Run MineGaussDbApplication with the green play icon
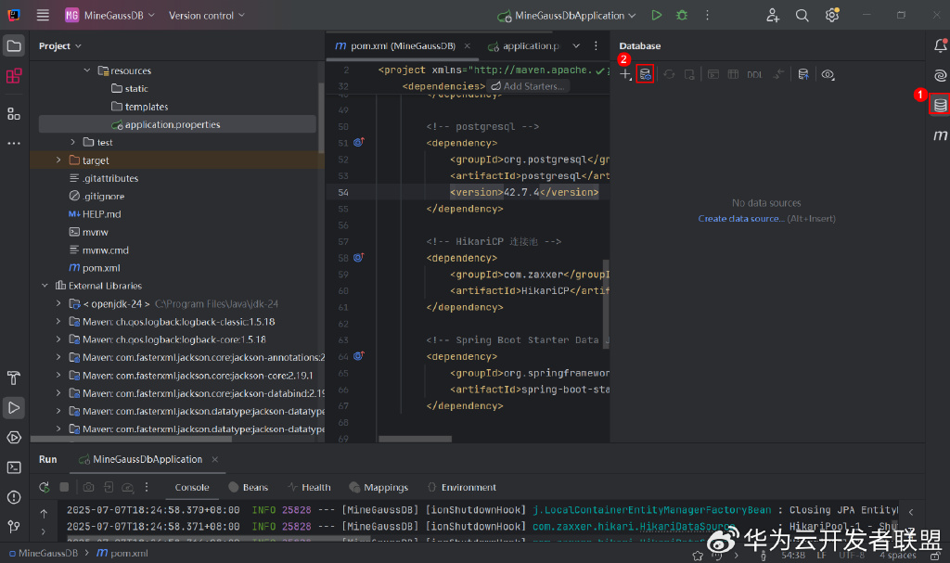The width and height of the screenshot is (950, 563). point(657,15)
